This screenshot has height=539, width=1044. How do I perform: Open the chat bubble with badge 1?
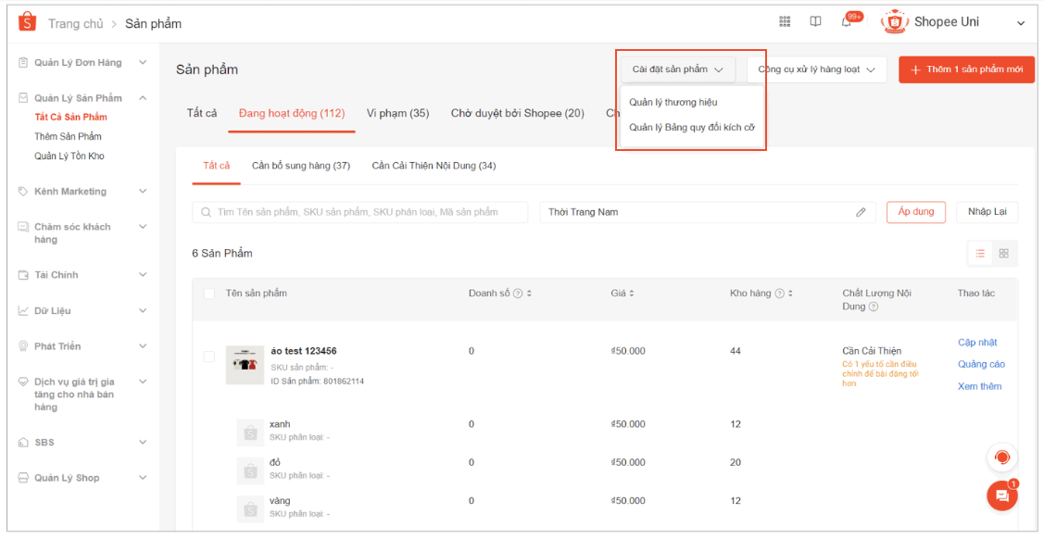(x=1002, y=495)
